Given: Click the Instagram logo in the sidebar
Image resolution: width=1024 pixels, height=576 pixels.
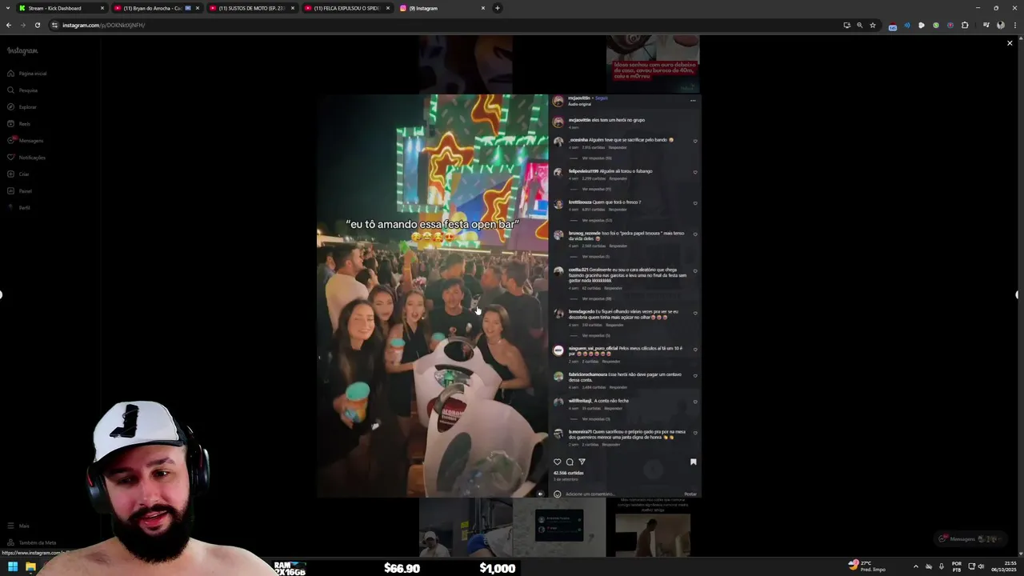Looking at the screenshot, I should [x=22, y=50].
